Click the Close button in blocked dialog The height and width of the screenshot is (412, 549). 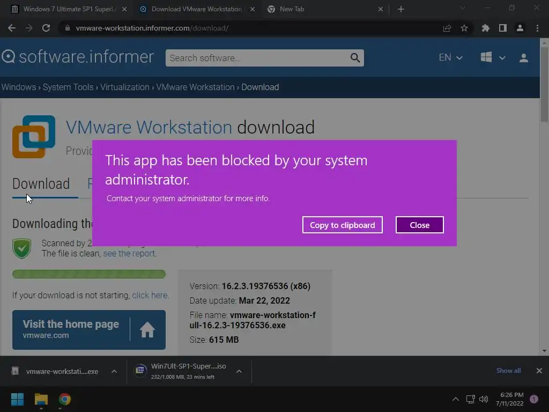(x=419, y=225)
